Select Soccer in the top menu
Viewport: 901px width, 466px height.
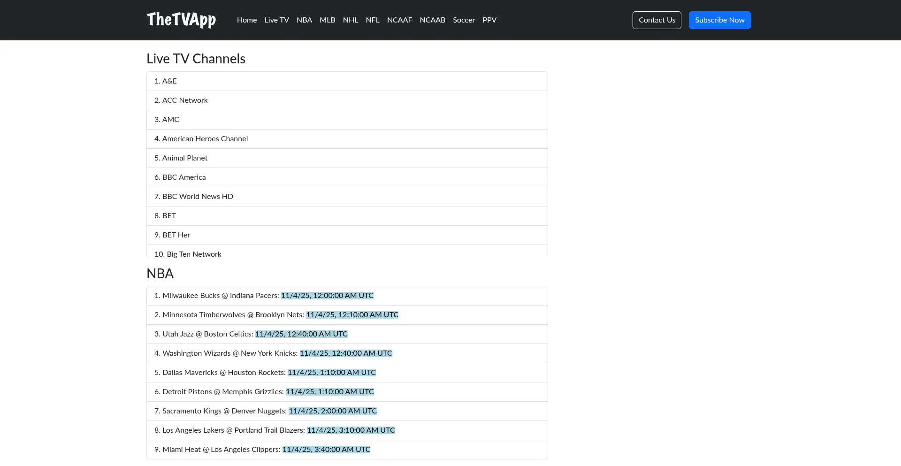tap(464, 20)
